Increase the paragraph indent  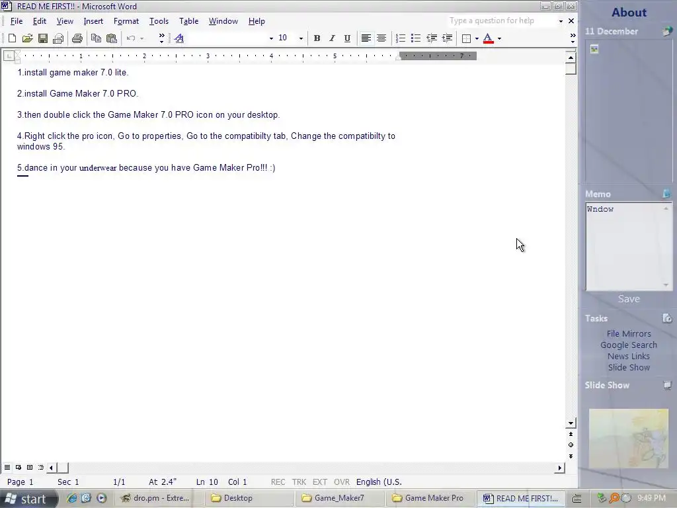447,38
